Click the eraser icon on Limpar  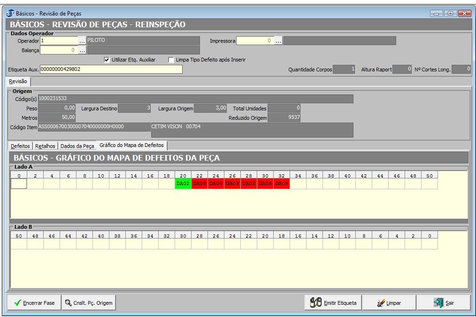pos(381,303)
